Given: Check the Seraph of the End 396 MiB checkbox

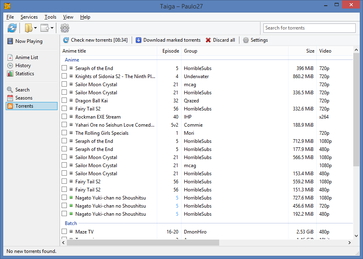Looking at the screenshot, I should [x=64, y=68].
